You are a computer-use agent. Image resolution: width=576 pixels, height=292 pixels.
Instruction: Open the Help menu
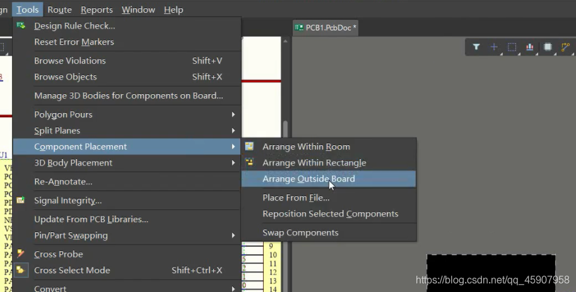(173, 9)
